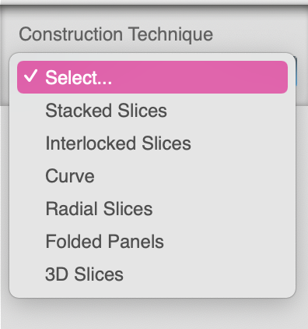Pick Curve as construction technique
Screen dimensions: 308x329
click(152, 175)
